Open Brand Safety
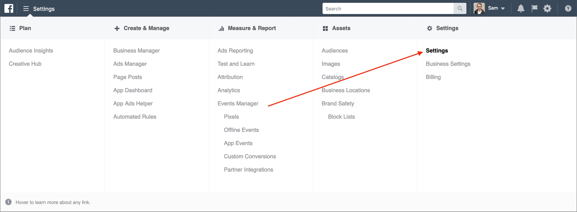577x212 pixels. 338,103
